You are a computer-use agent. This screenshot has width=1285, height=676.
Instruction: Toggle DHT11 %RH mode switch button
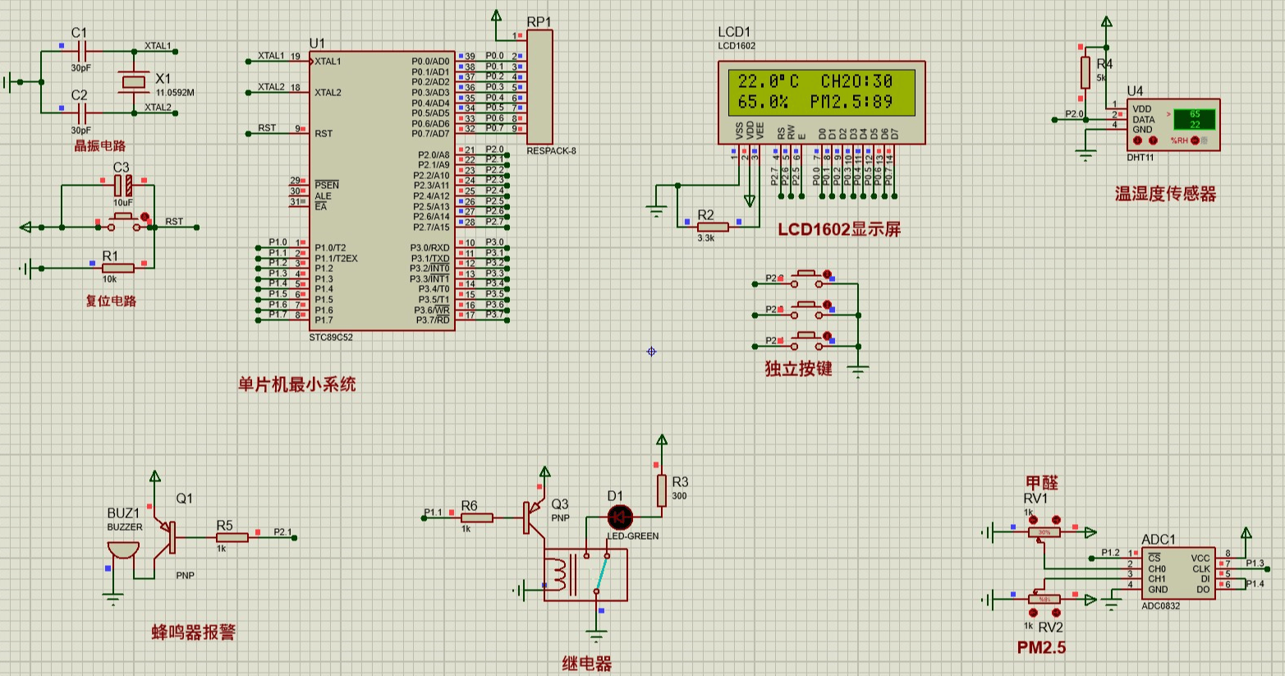(1196, 140)
